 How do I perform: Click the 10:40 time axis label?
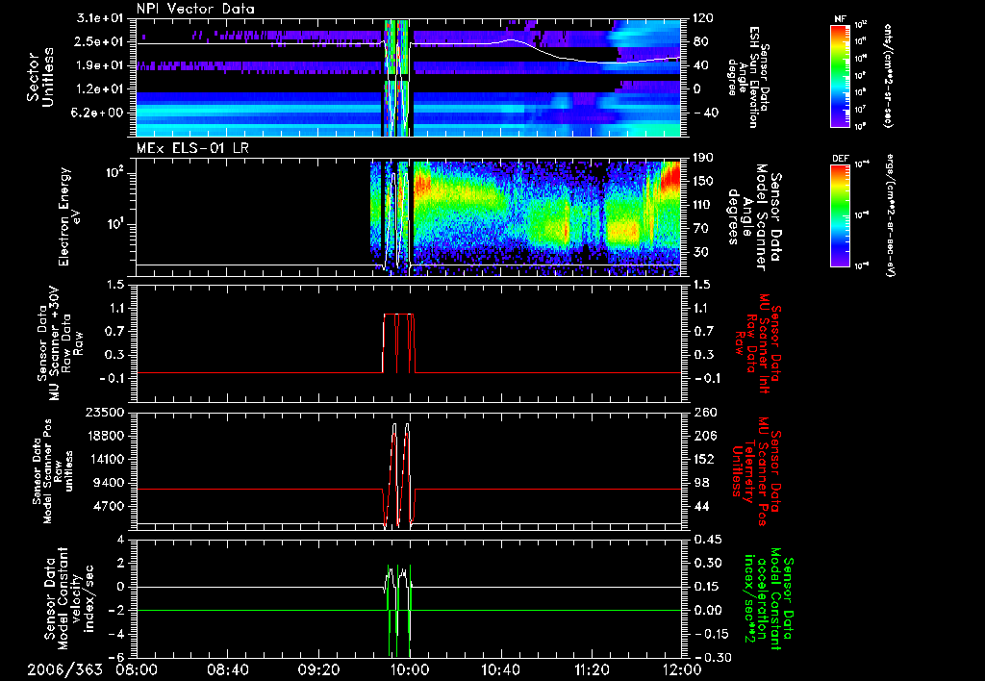pyautogui.click(x=501, y=668)
